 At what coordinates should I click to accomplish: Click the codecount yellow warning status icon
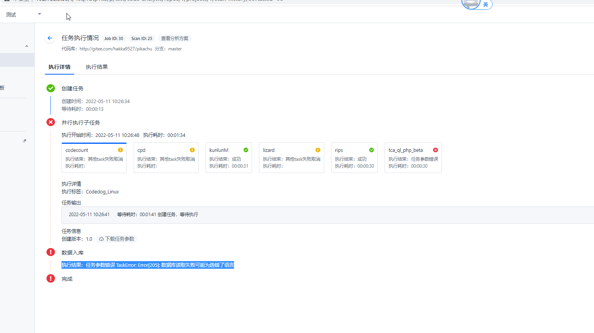(120, 150)
